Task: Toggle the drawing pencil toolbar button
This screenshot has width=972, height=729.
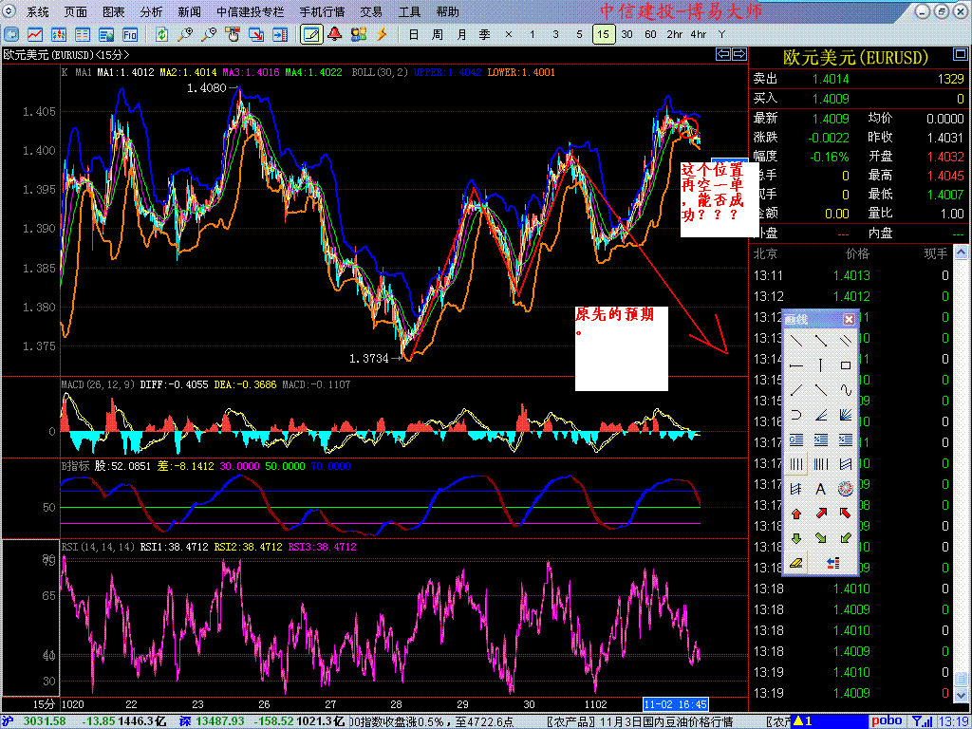Action: point(310,34)
